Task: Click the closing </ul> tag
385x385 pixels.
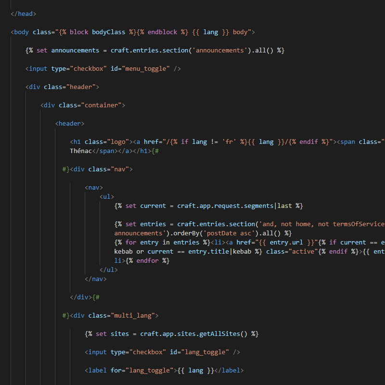Action: point(109,270)
